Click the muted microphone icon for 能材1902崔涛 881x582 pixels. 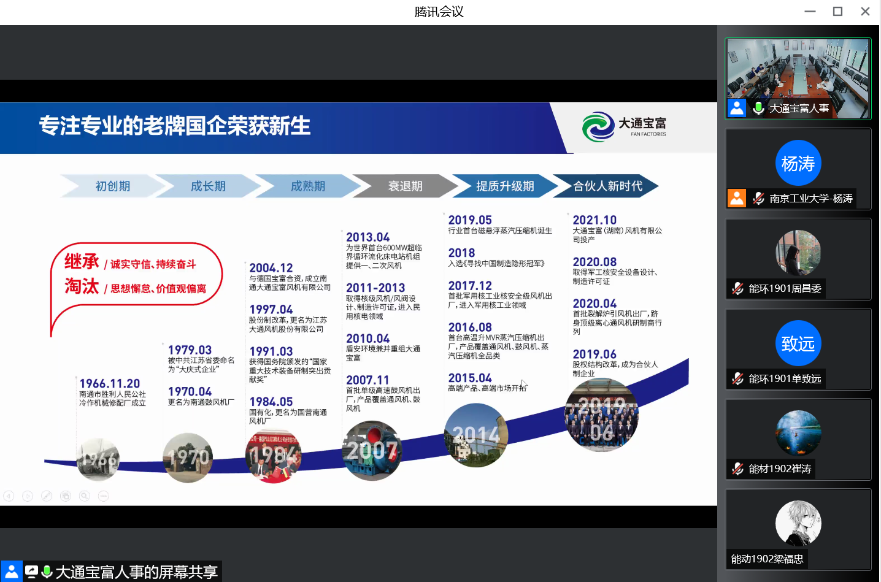pos(737,469)
